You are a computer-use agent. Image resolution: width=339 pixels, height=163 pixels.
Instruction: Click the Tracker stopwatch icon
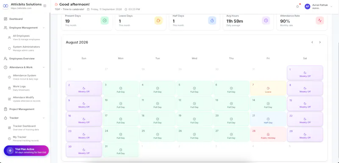tap(6, 118)
